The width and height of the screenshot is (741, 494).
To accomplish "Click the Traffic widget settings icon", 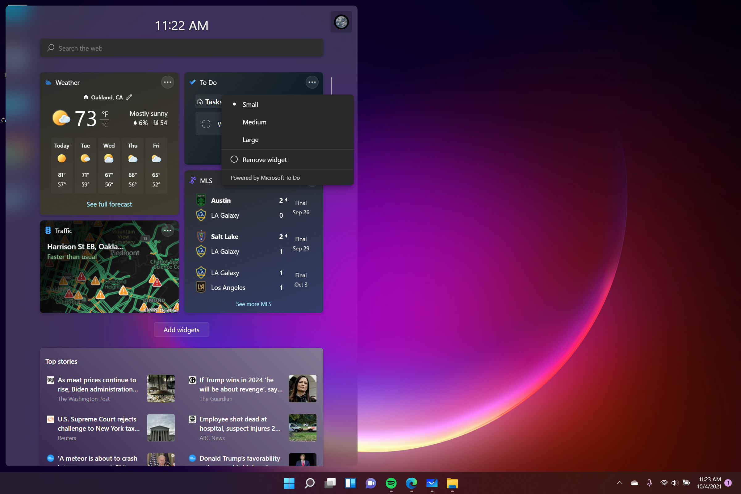I will click(168, 229).
